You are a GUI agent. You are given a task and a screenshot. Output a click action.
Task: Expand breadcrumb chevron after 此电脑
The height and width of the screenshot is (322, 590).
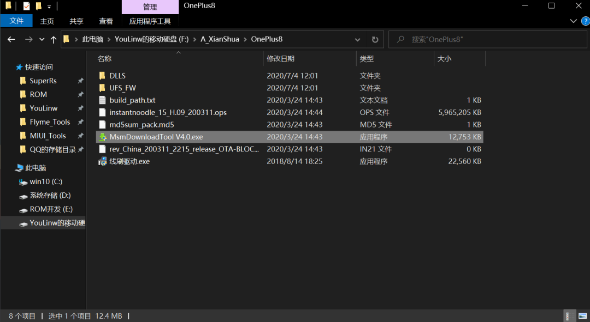click(x=109, y=39)
